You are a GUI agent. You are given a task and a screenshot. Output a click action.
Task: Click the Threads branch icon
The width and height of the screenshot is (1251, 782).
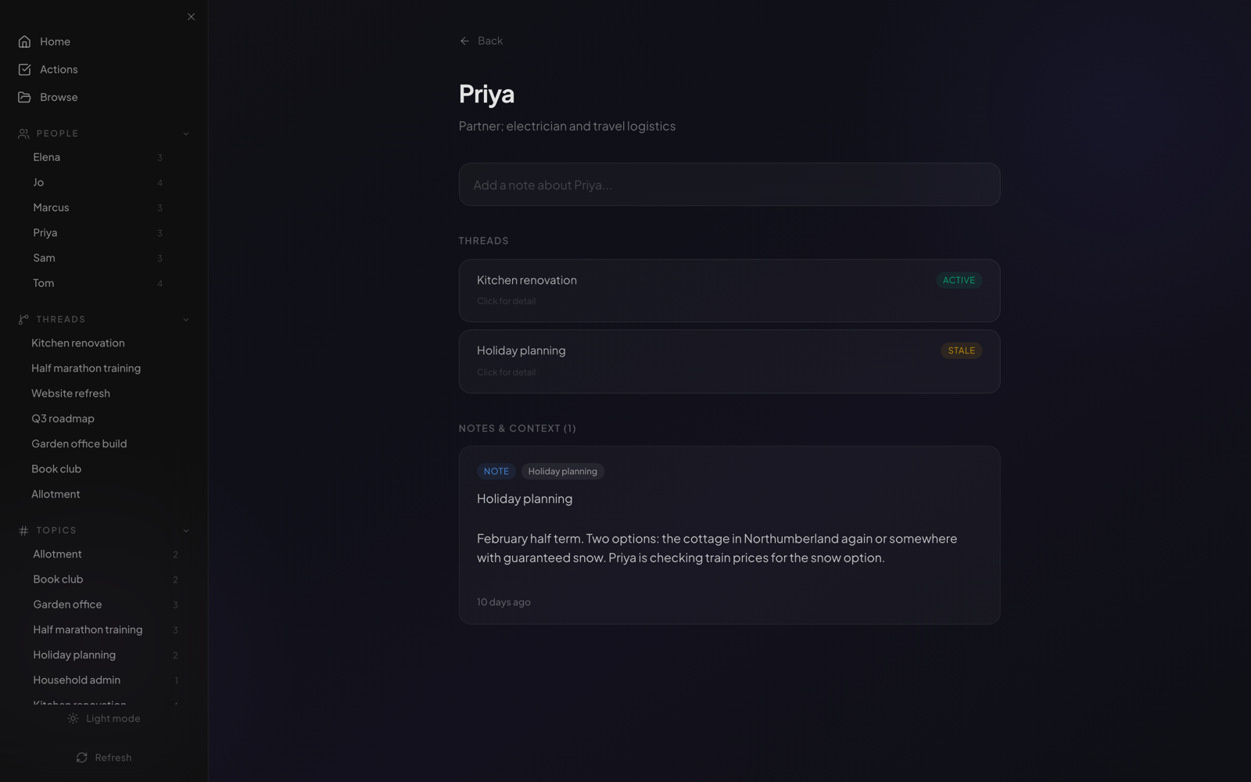pyautogui.click(x=23, y=319)
